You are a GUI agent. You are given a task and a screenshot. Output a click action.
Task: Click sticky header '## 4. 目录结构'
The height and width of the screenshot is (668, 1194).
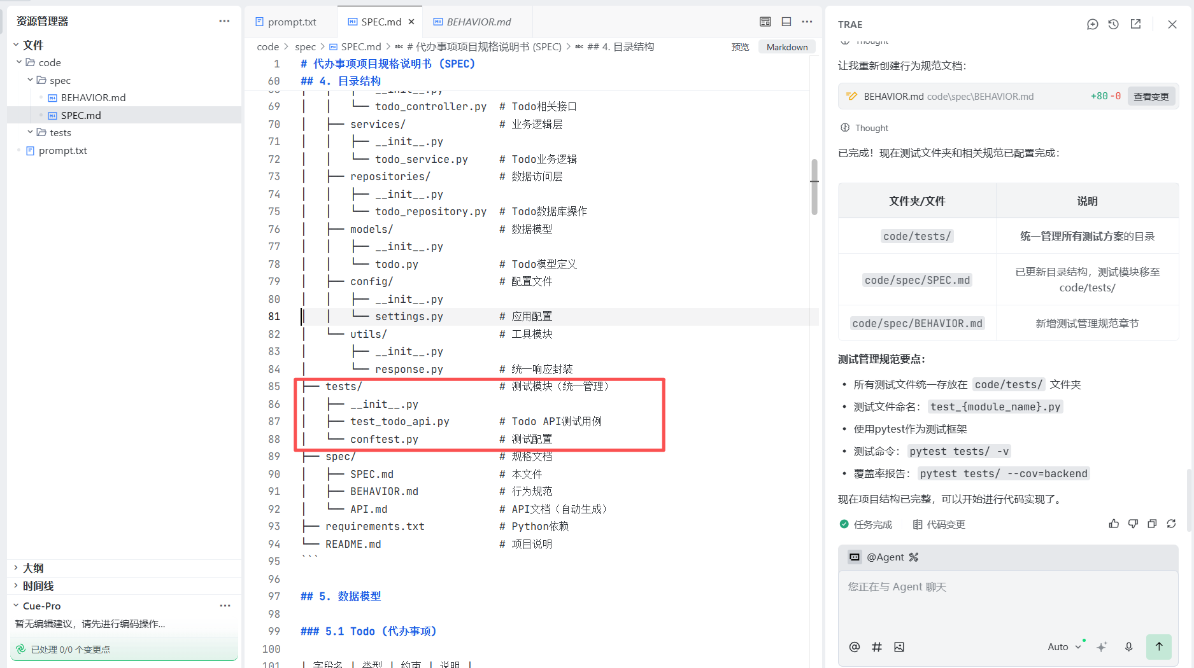point(341,81)
